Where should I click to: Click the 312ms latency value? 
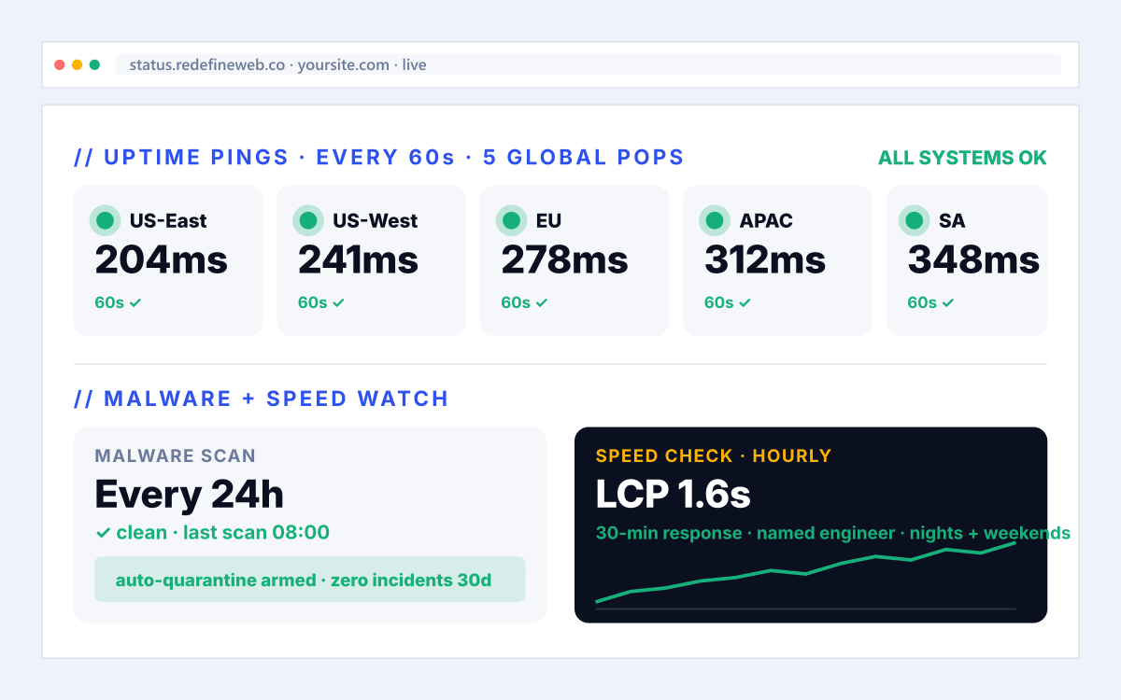point(765,259)
